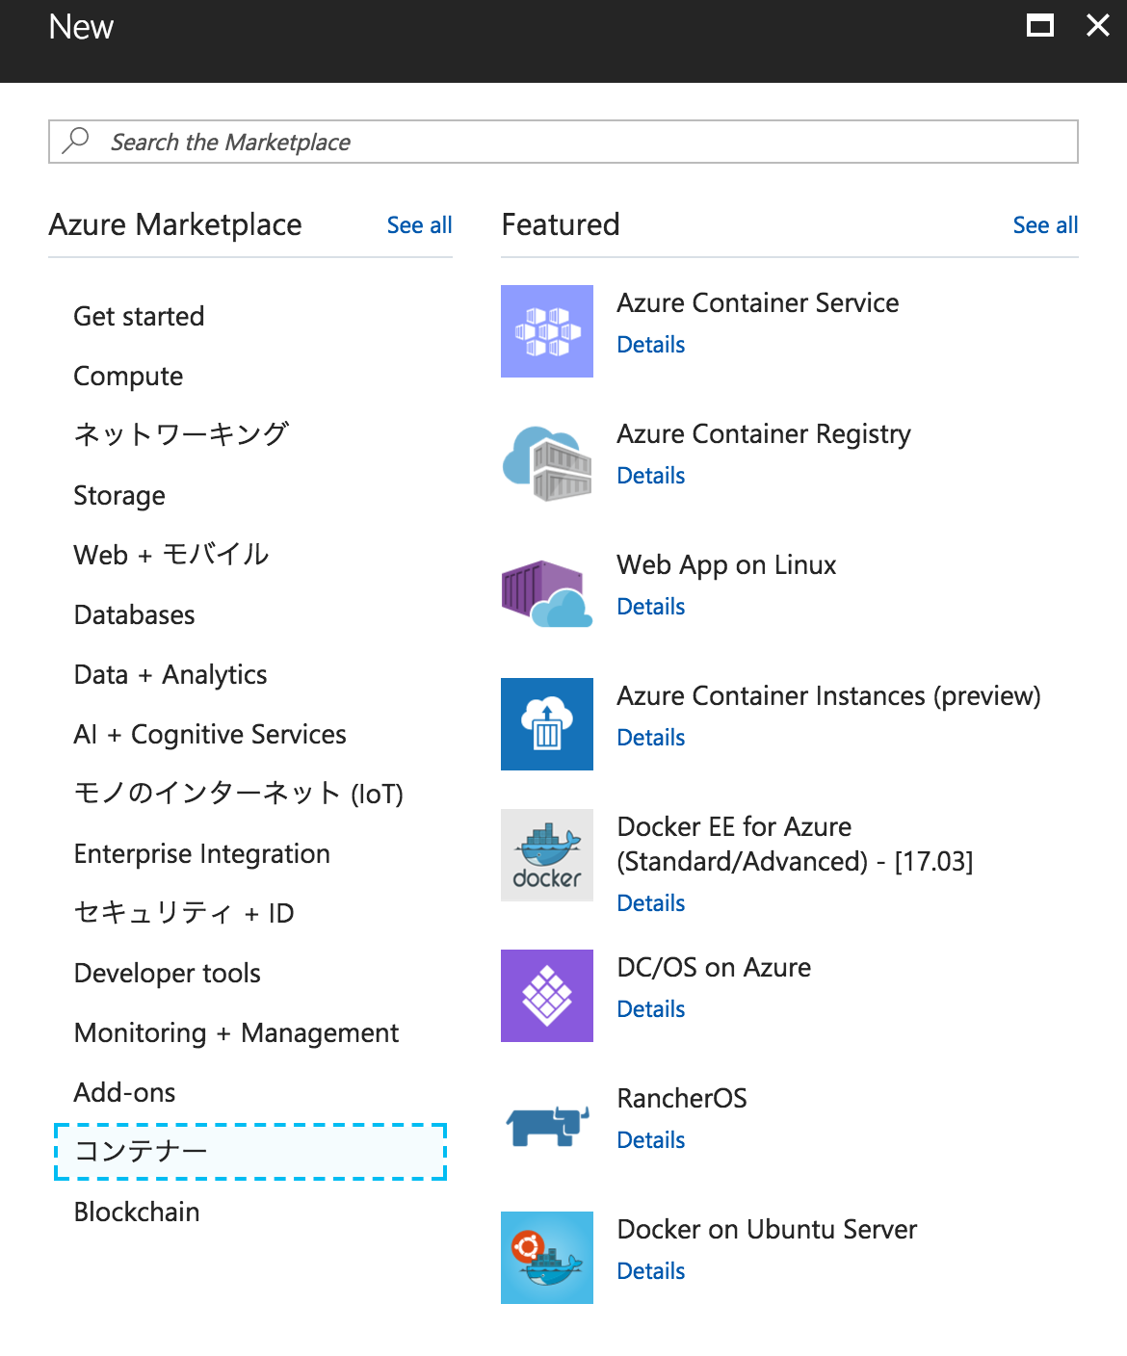The width and height of the screenshot is (1127, 1356).
Task: Select AI + Cognitive Services category
Action: tap(210, 734)
